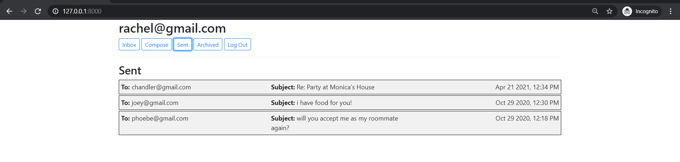Select the 'Re: Party at Monica's House' subject

point(335,87)
